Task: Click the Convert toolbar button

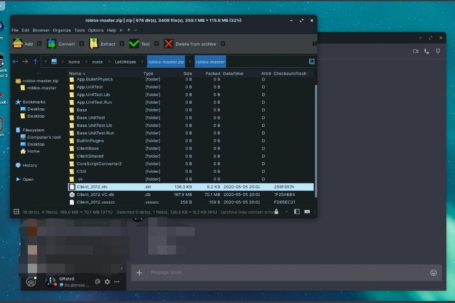Action: click(61, 44)
